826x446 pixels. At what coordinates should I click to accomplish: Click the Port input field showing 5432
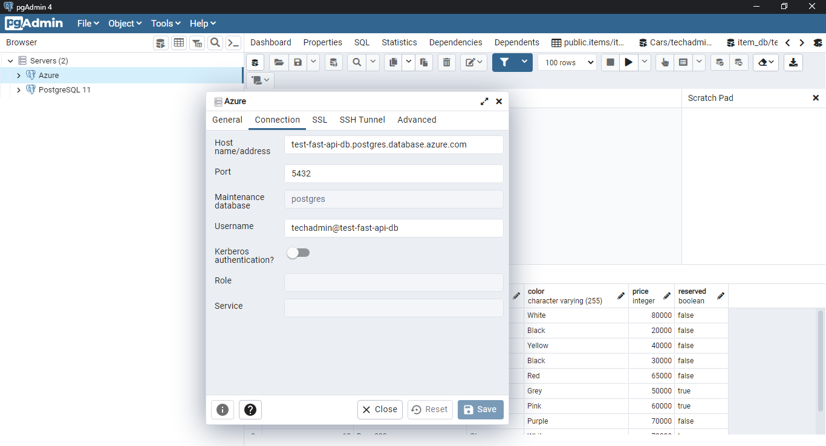click(394, 173)
